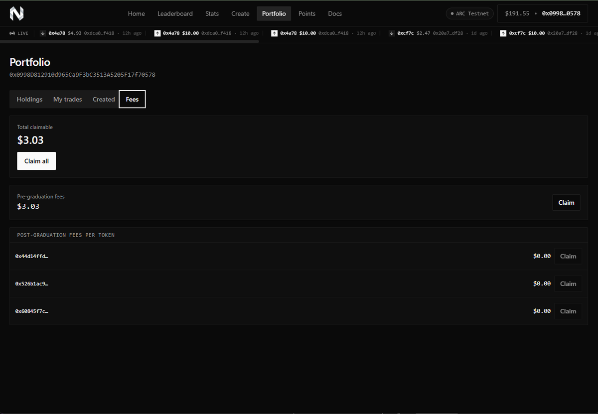Click the LIVE indicator in the ticker

pos(19,33)
